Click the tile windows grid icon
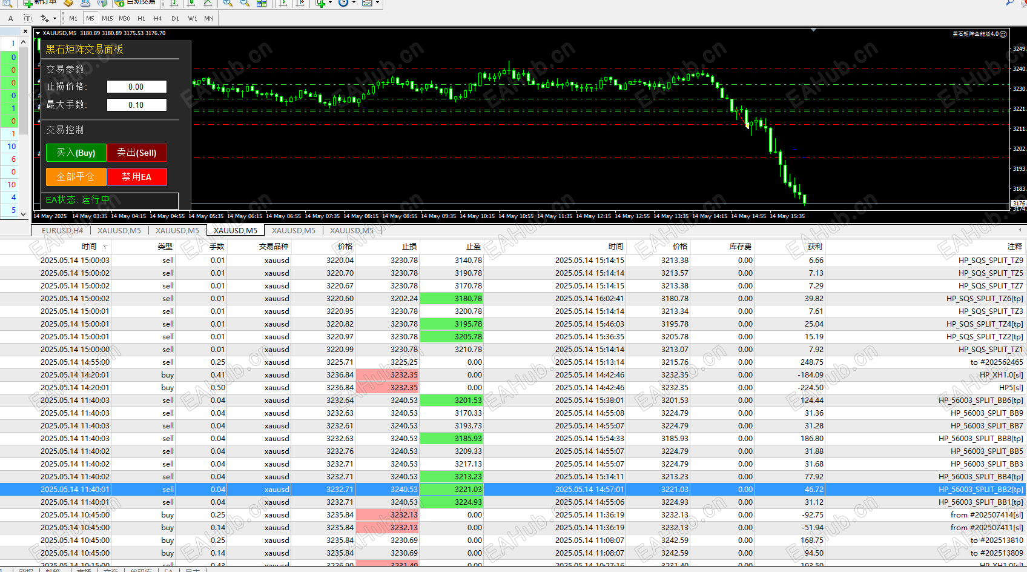This screenshot has height=572, width=1027. [262, 3]
